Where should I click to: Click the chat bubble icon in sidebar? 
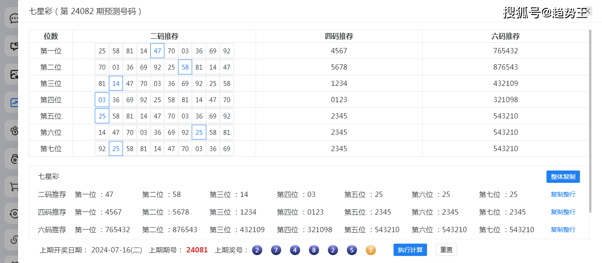tap(14, 19)
